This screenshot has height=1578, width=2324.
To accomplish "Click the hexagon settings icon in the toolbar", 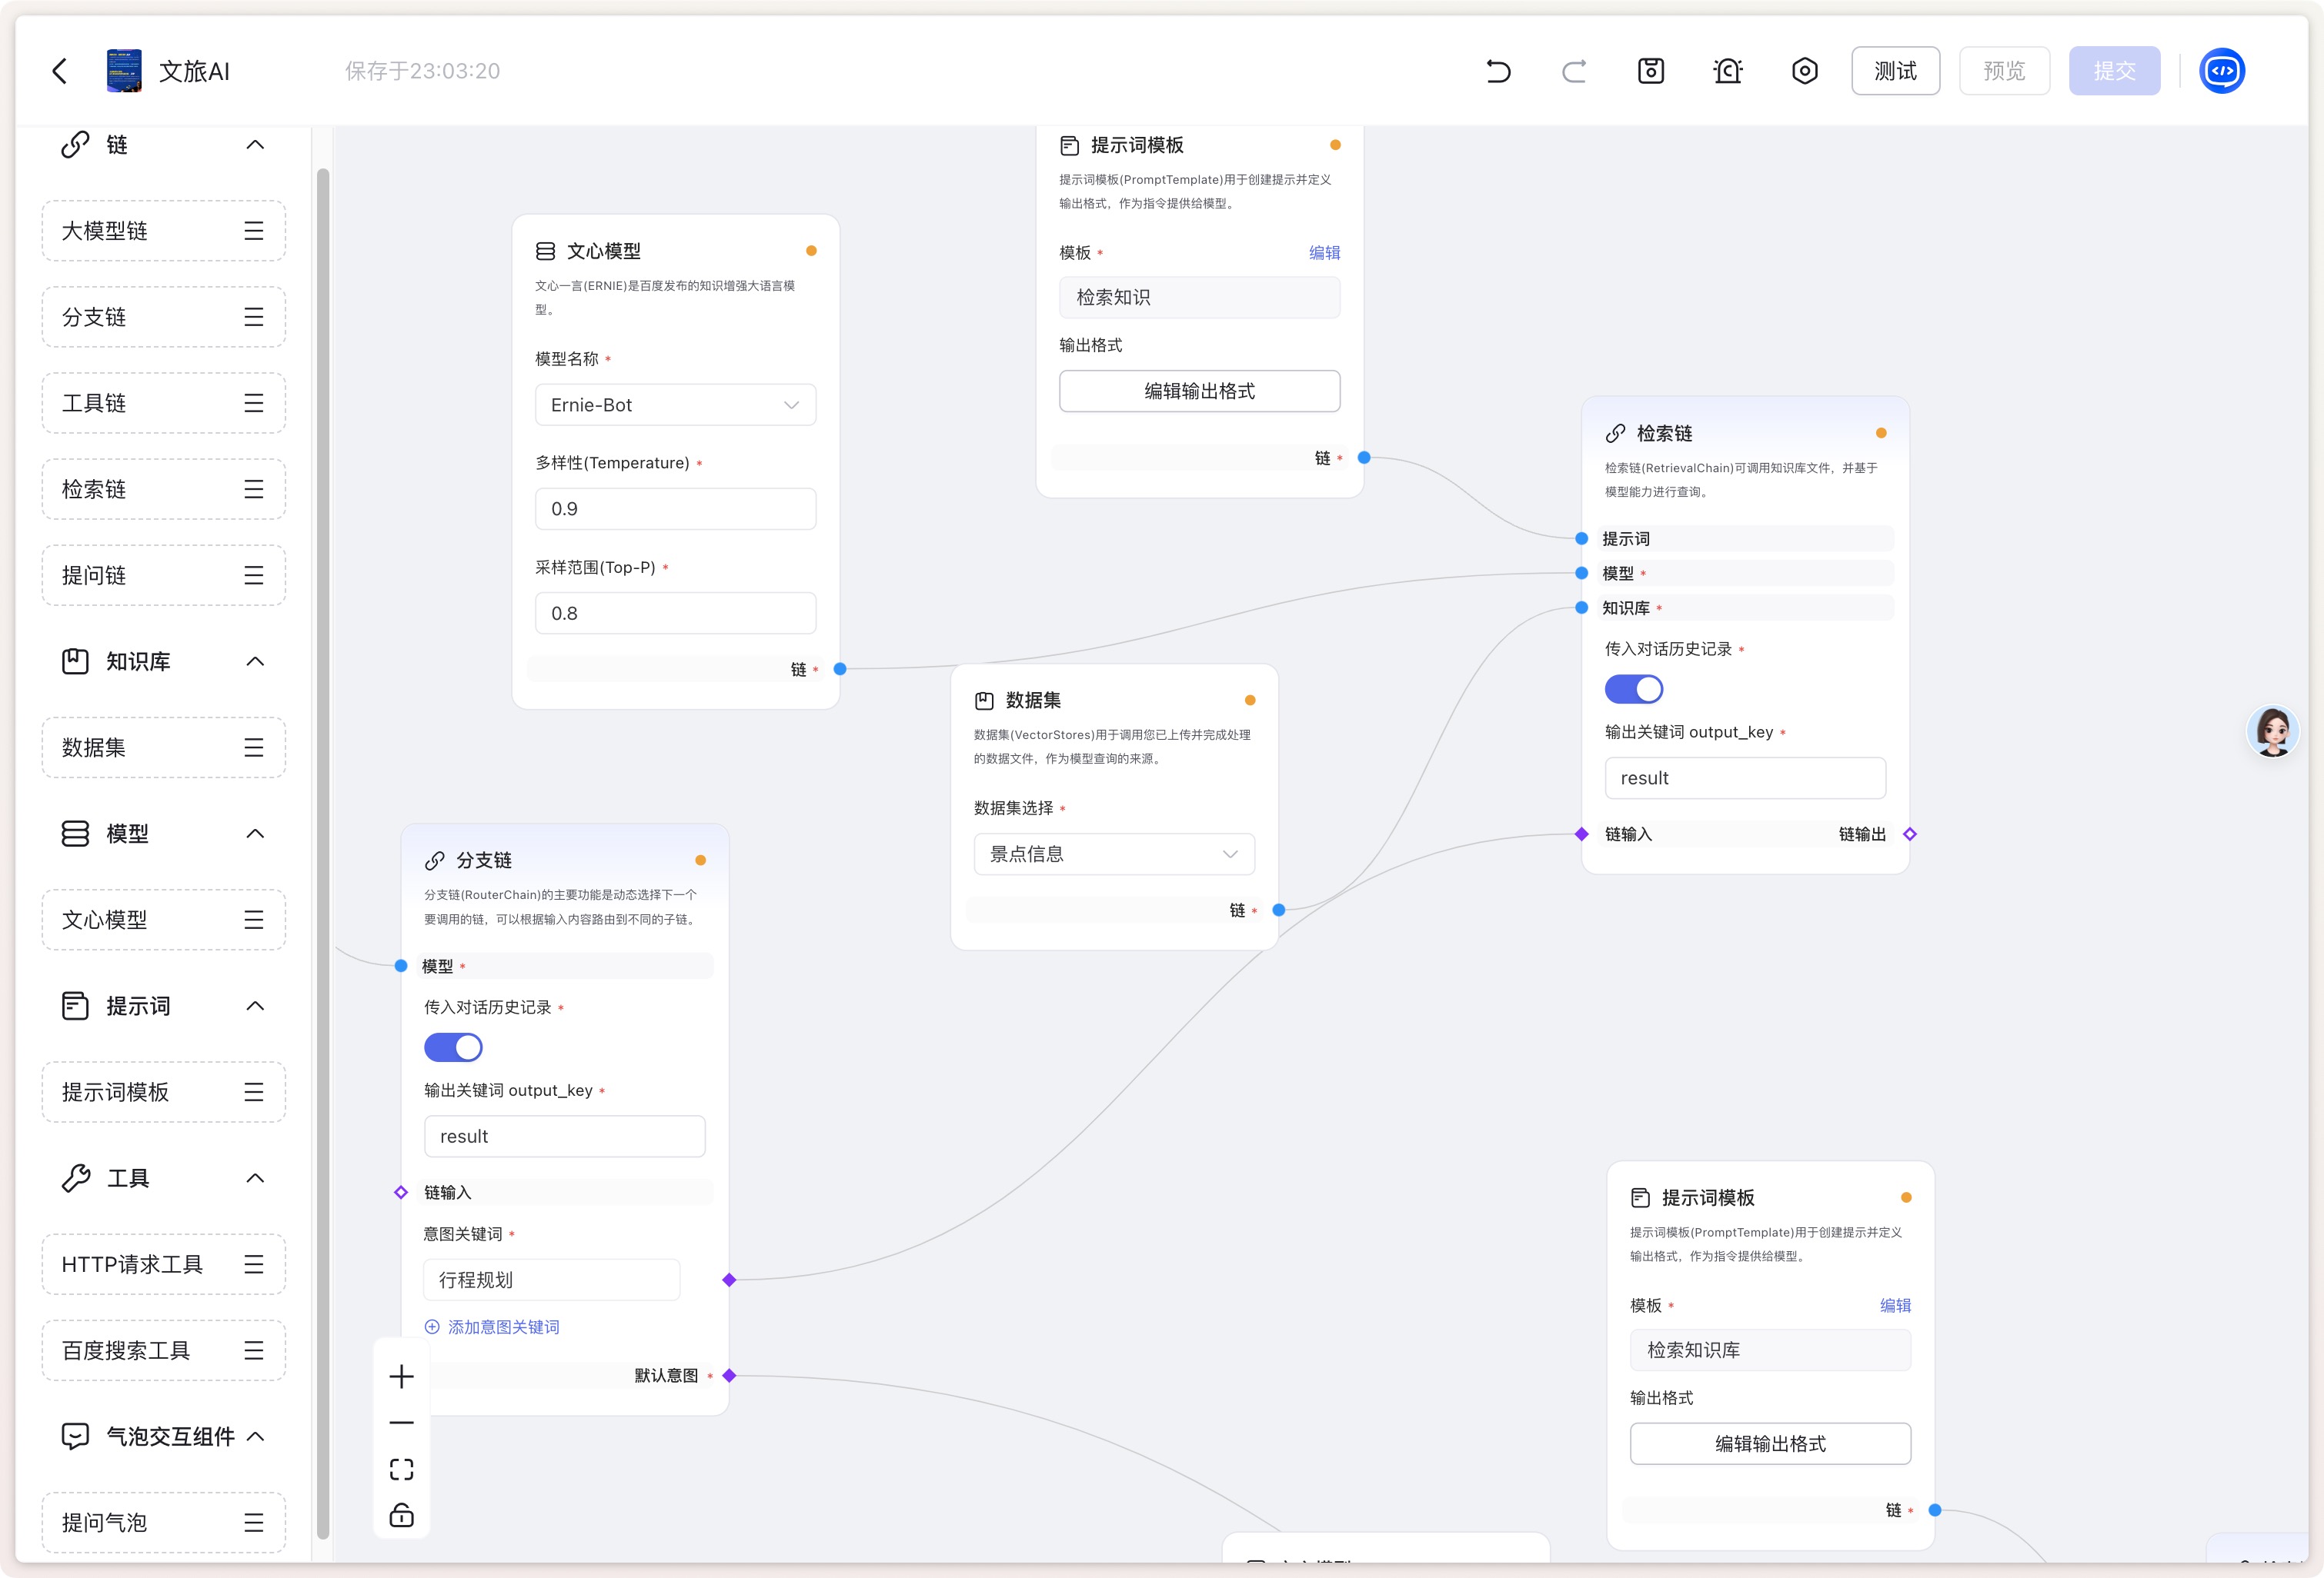I will click(1804, 71).
